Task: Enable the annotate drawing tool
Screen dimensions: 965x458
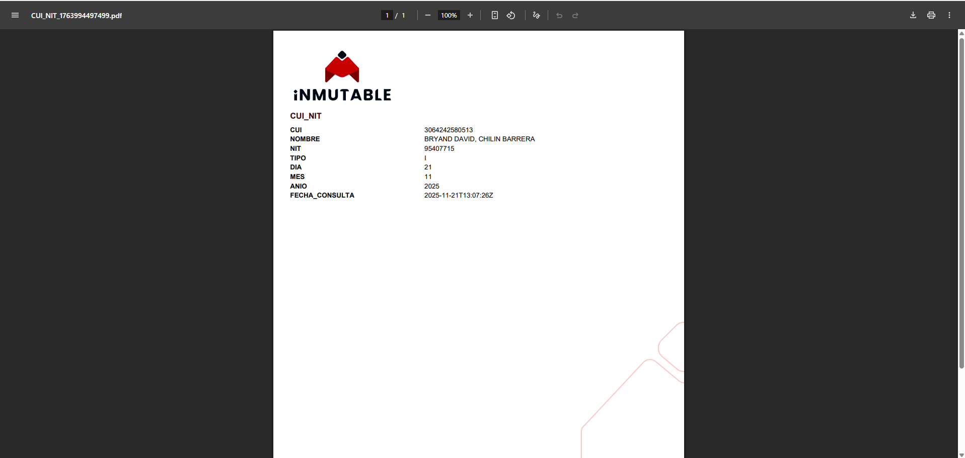Action: point(536,15)
